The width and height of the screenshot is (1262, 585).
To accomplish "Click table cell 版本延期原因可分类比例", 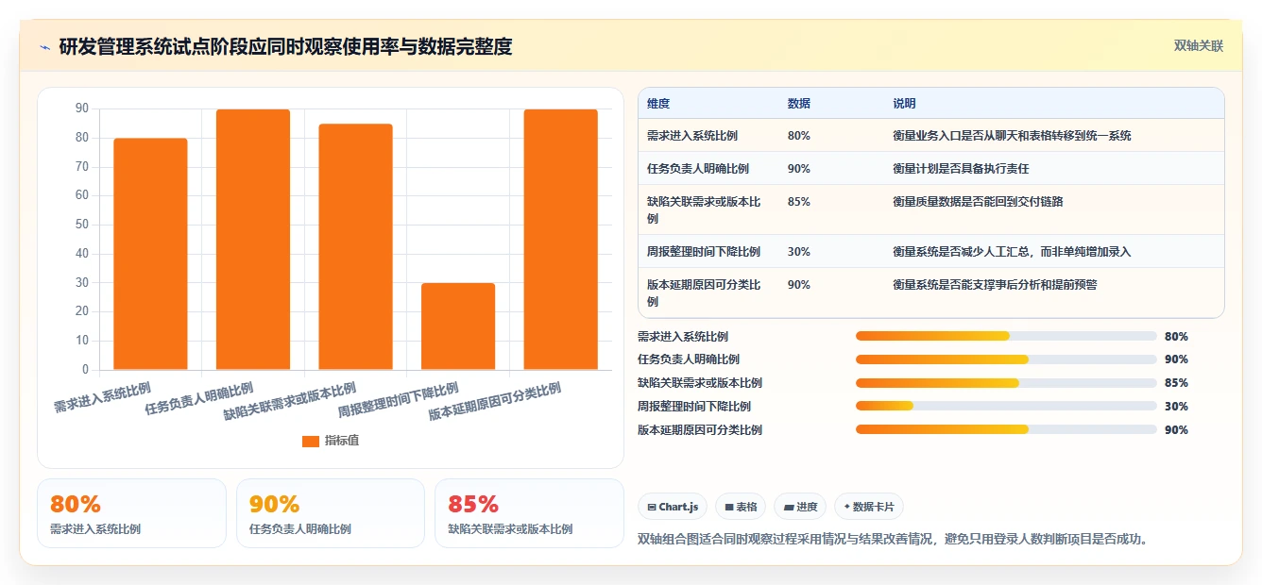I will pos(704,292).
